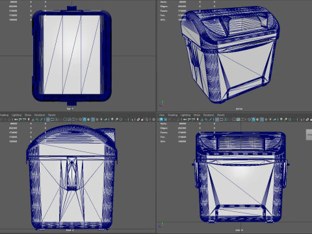Toggle grid display in front view panel
Screen dimensions: 312x234
pyautogui.click(x=48, y=120)
